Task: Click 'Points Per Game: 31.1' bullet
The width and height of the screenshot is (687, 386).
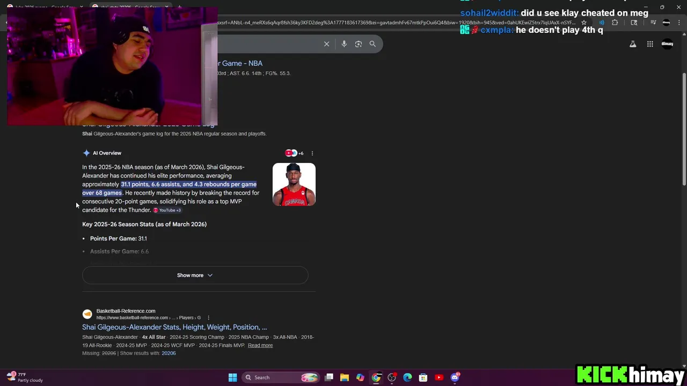Action: coord(118,239)
